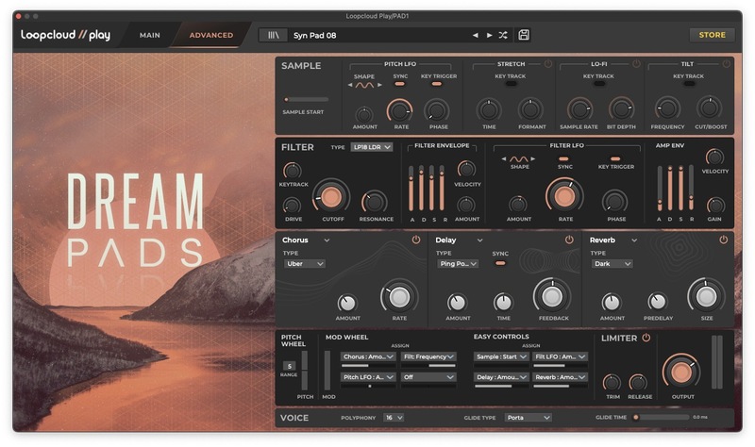Open the Filter Type LP18 LDR dropdown

371,147
